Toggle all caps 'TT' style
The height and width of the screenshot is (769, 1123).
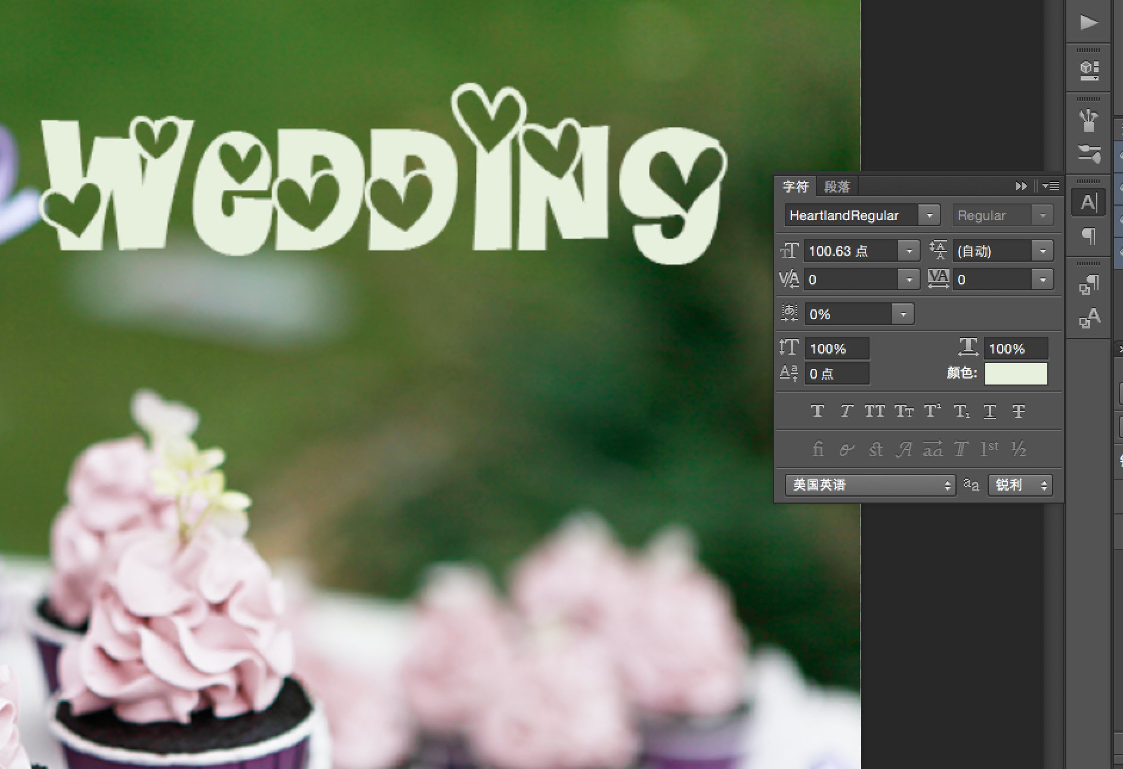pos(875,411)
